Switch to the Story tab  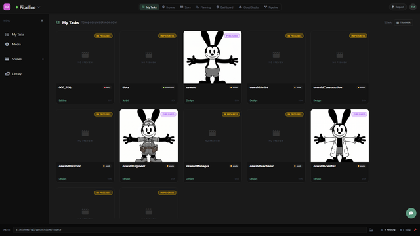click(185, 7)
